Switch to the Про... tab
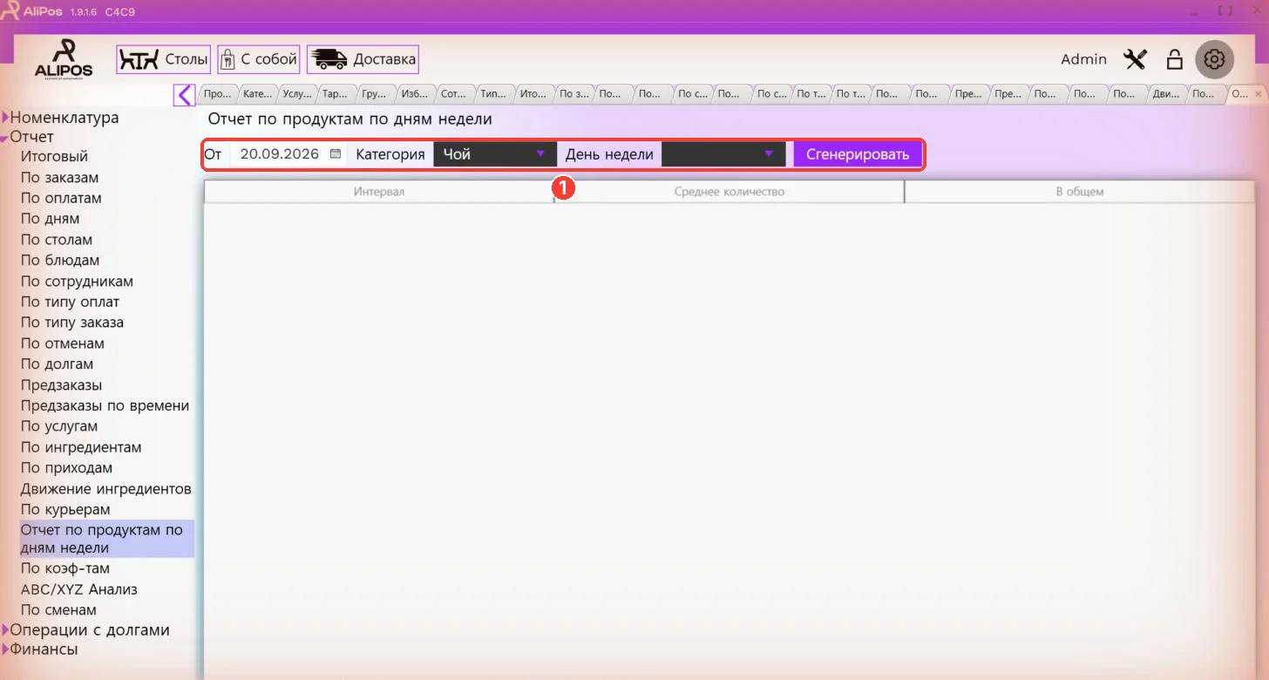This screenshot has height=680, width=1269. 218,94
